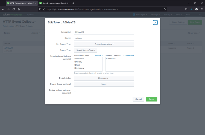Select aemaacs in Available indexes list
Screen dimensions: 205x135
point(79,58)
